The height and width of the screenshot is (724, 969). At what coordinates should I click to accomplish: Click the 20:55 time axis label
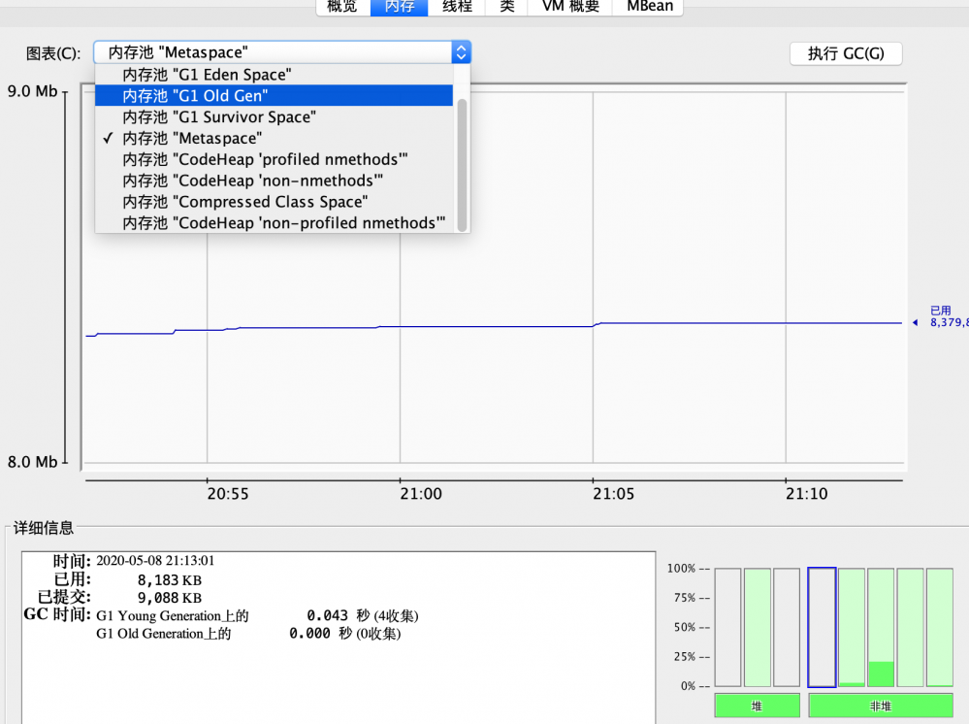[x=228, y=494]
